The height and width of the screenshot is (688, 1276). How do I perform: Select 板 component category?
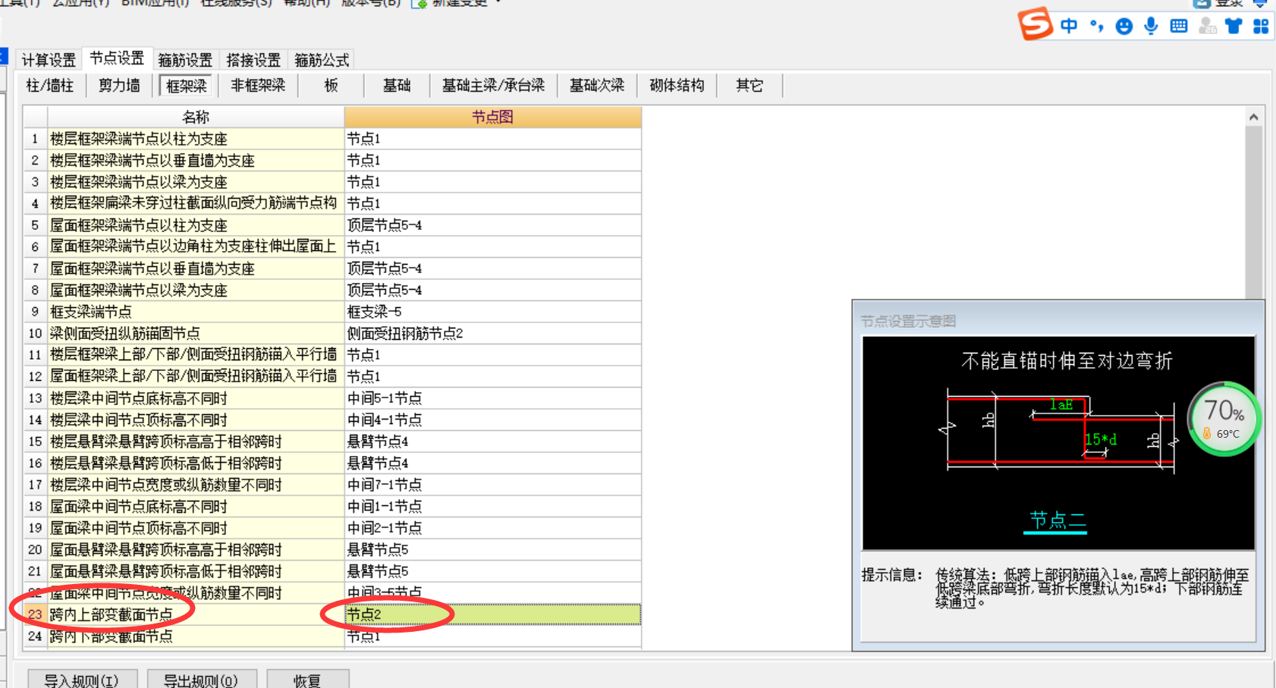pyautogui.click(x=331, y=86)
